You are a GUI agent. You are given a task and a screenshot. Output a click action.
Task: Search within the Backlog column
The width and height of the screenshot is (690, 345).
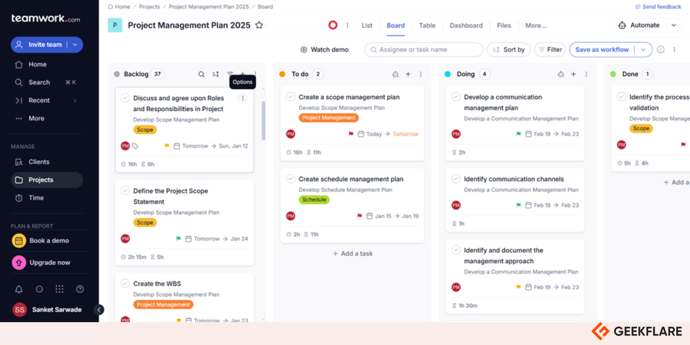[201, 74]
